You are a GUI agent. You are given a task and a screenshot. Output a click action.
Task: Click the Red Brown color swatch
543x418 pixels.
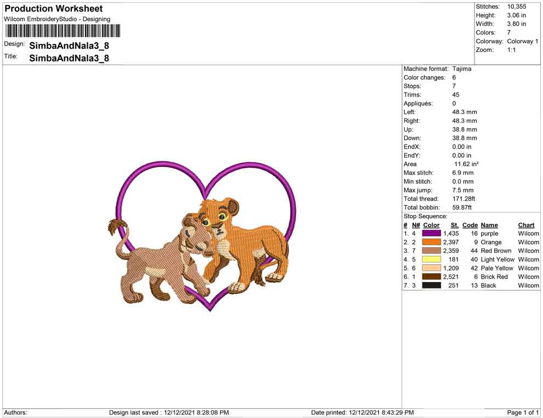(x=431, y=251)
